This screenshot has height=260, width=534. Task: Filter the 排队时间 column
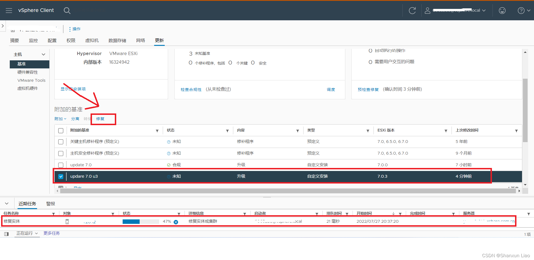pos(347,214)
